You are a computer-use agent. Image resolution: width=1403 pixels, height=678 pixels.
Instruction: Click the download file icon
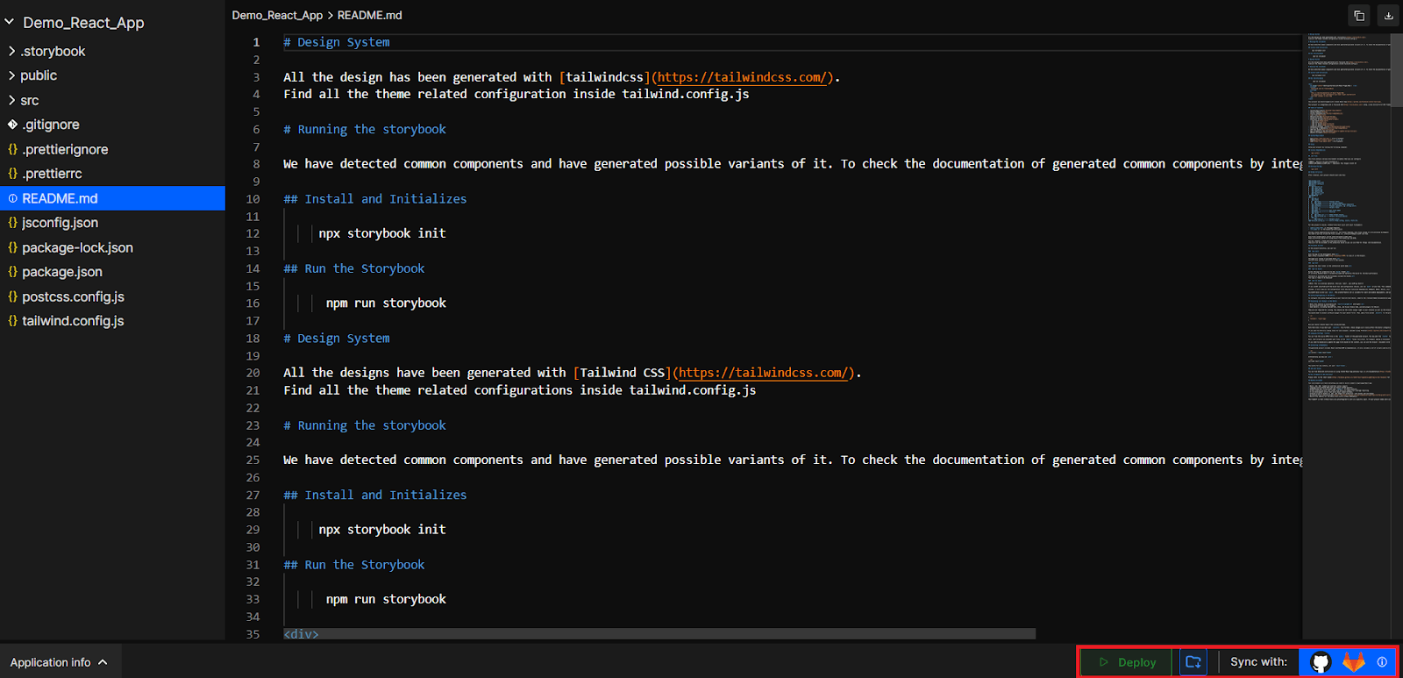tap(1388, 16)
